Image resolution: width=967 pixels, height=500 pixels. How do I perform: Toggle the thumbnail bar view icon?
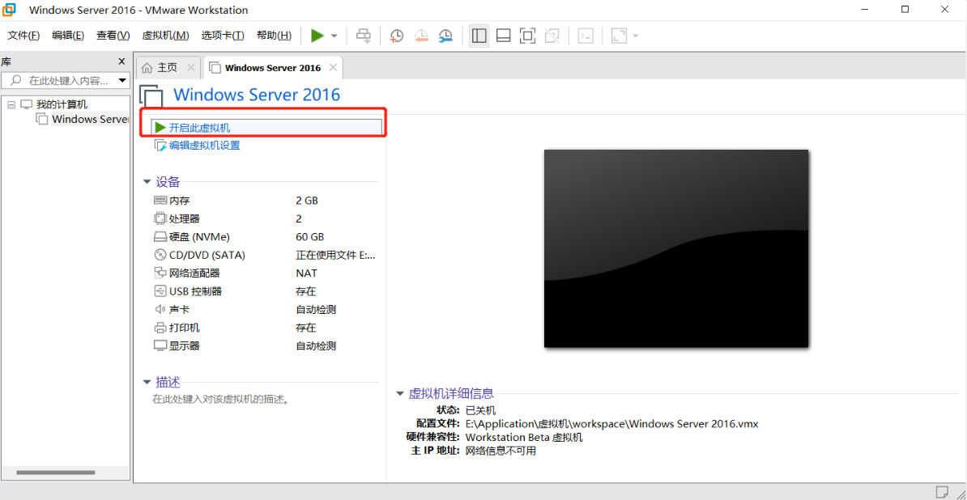tap(503, 36)
